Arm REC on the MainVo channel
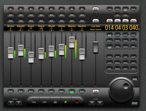Viewport: 146px width, 111px height. tap(72, 9)
